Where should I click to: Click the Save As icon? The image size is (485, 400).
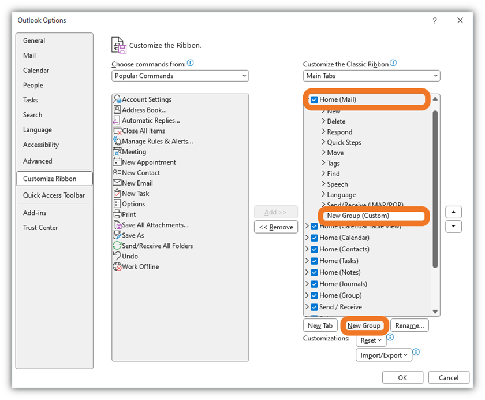[117, 235]
